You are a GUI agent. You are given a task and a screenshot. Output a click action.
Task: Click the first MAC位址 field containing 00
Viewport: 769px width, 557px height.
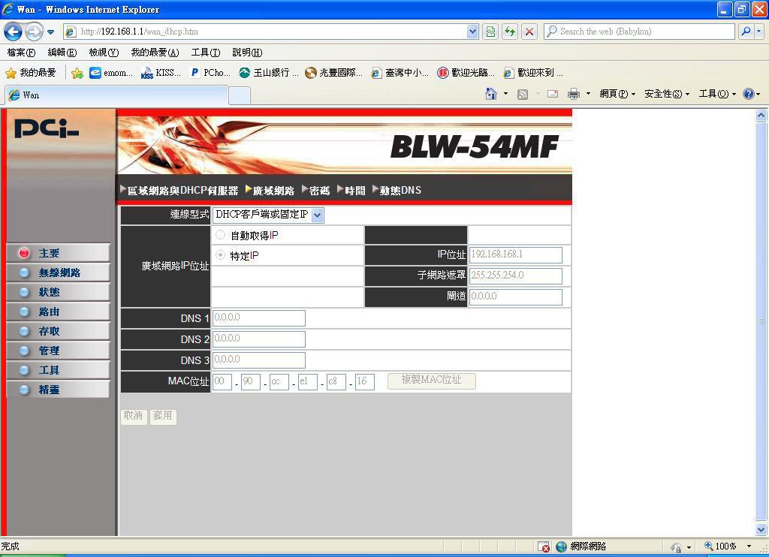[x=222, y=381]
